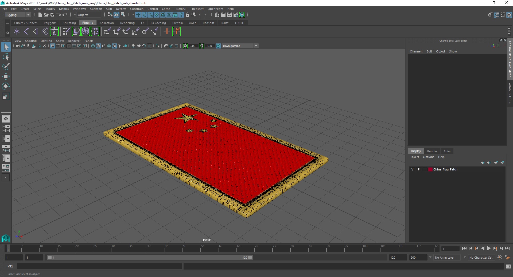513x277 pixels.
Task: Toggle the viewport grid display button
Action: (53, 46)
